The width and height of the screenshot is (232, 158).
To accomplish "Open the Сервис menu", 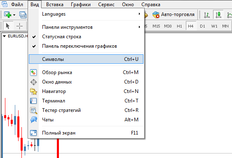I will [106, 5].
